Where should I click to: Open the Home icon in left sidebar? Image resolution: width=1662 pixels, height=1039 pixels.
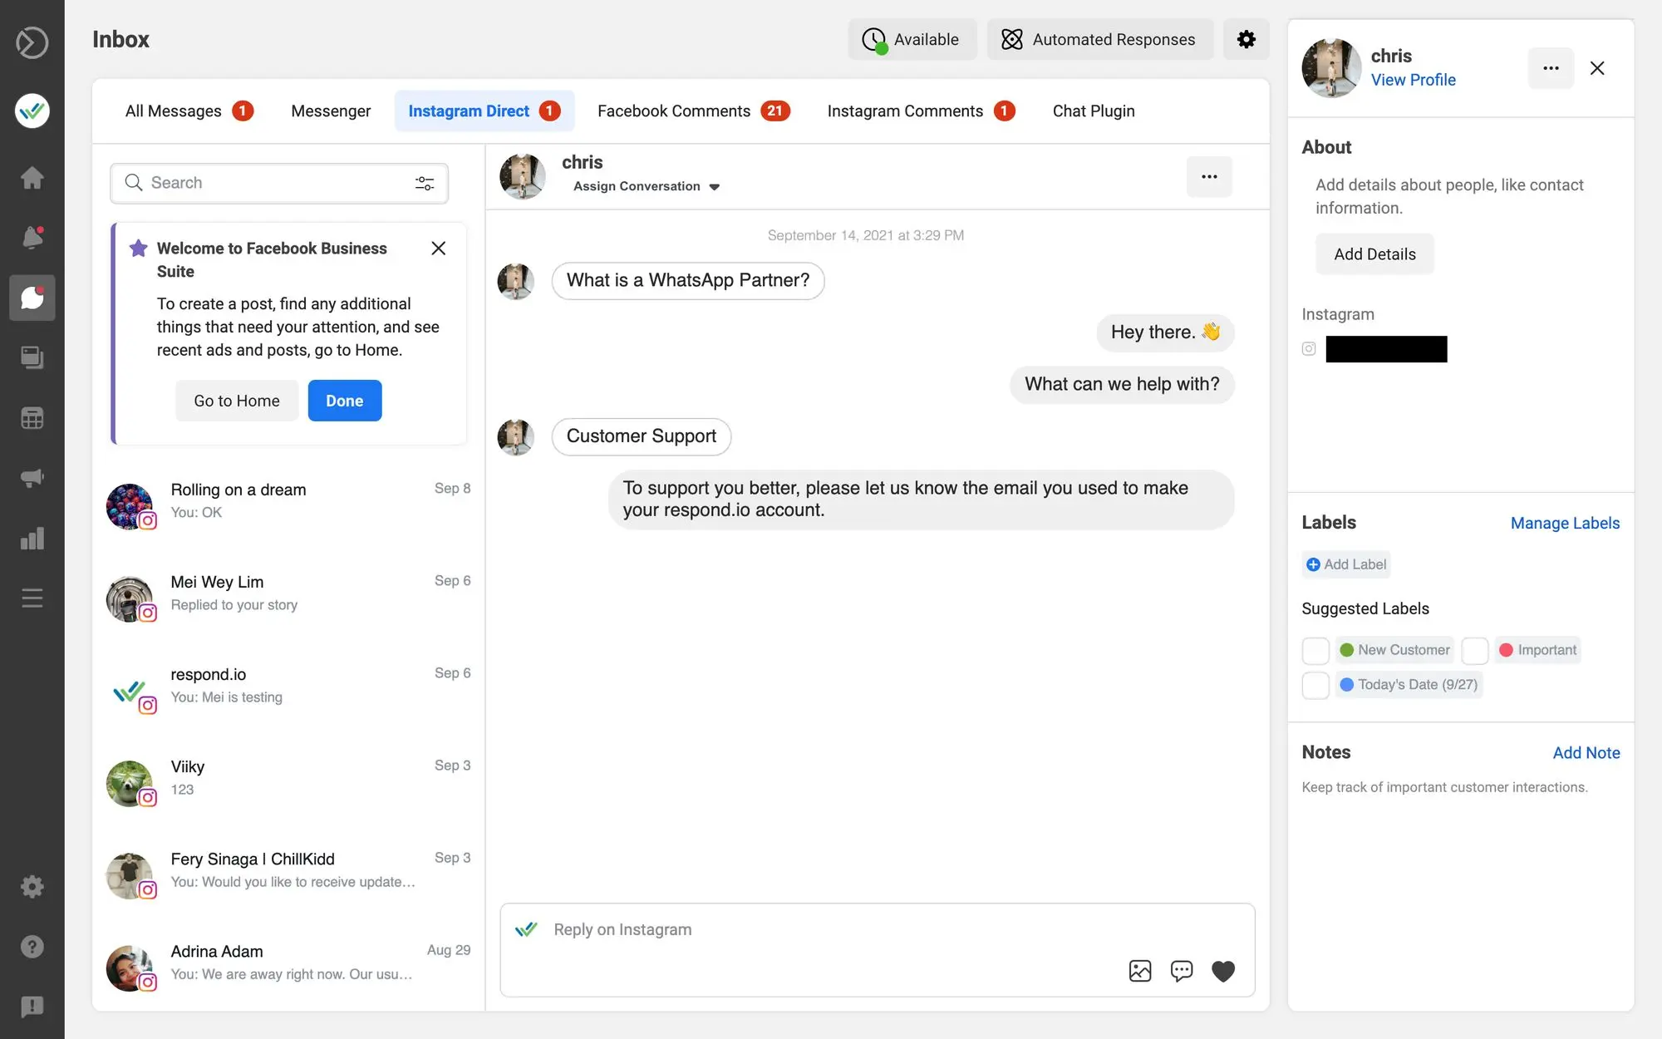tap(32, 177)
